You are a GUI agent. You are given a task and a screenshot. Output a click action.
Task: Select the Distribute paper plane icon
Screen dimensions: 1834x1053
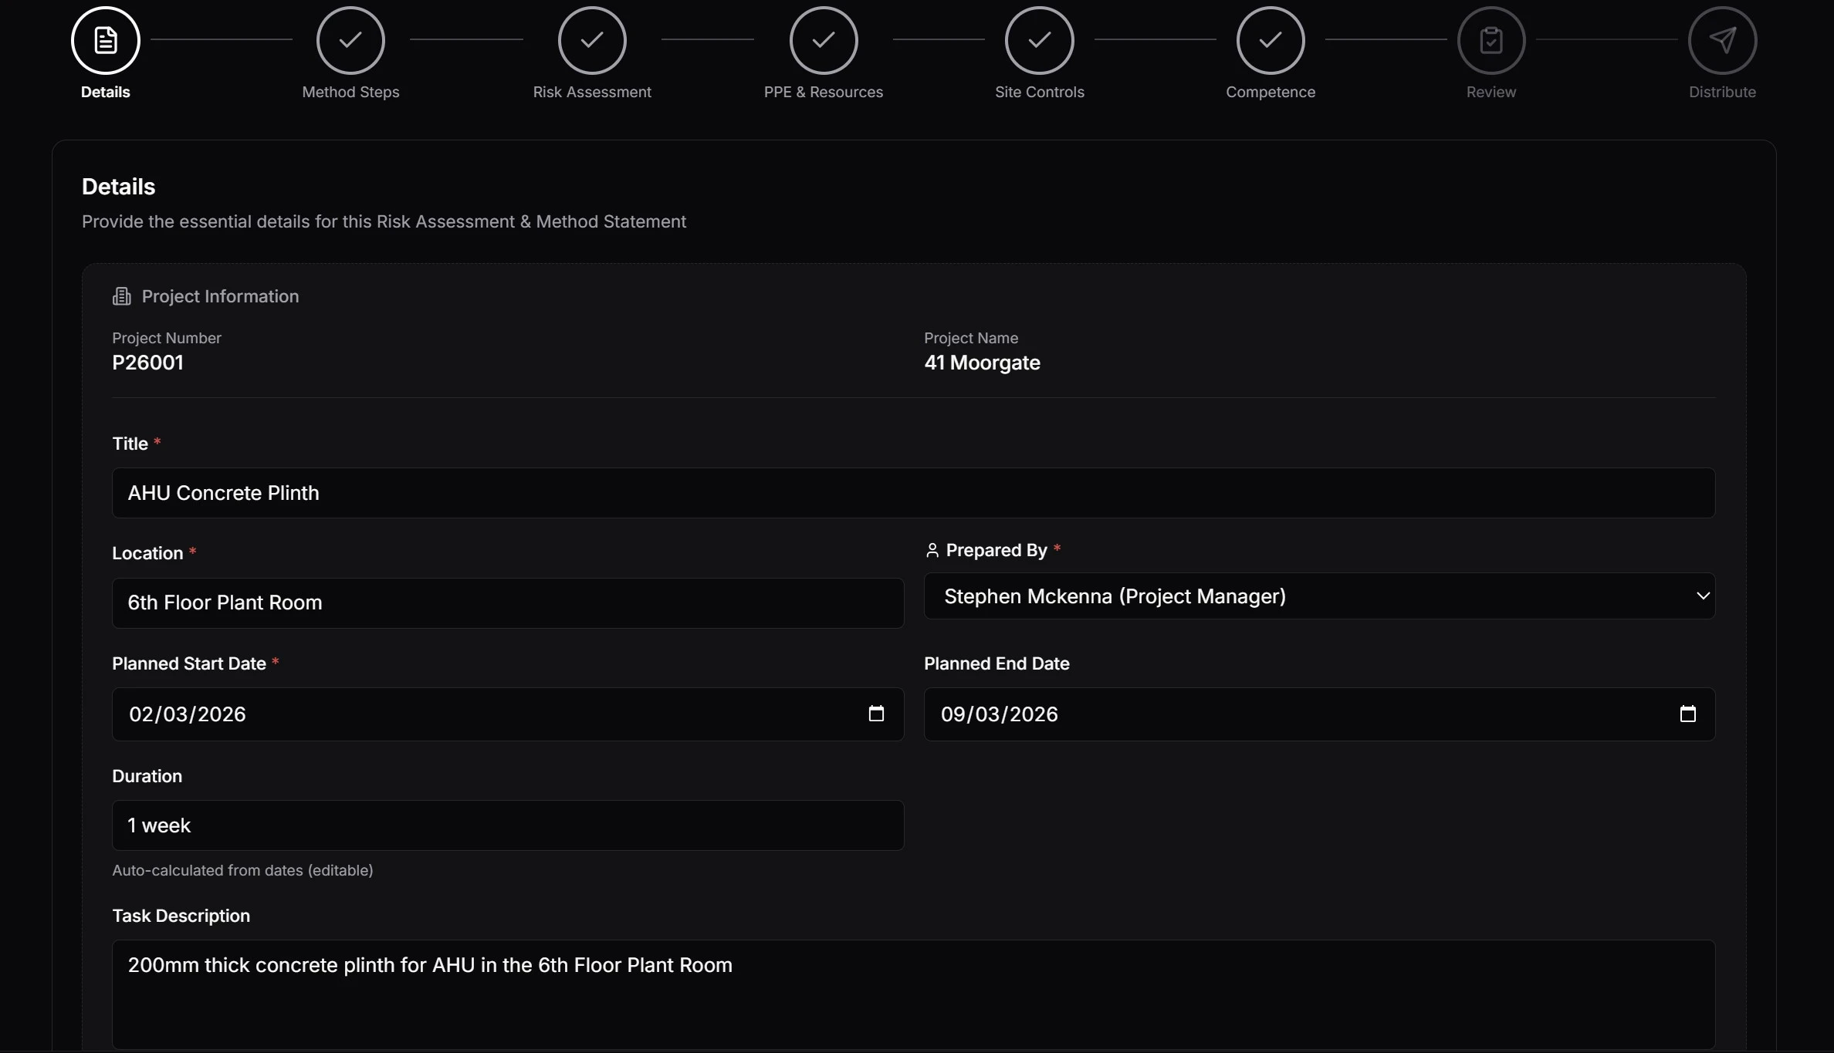1724,40
